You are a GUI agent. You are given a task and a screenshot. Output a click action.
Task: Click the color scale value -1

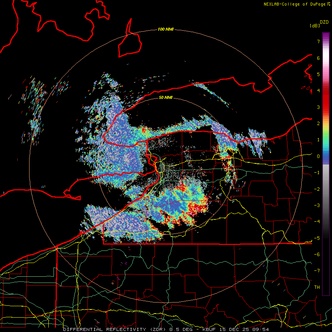pos(317,173)
